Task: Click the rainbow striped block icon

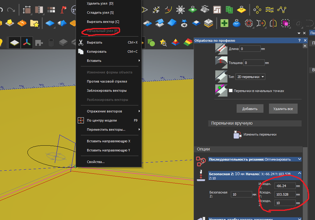Action: (188, 42)
